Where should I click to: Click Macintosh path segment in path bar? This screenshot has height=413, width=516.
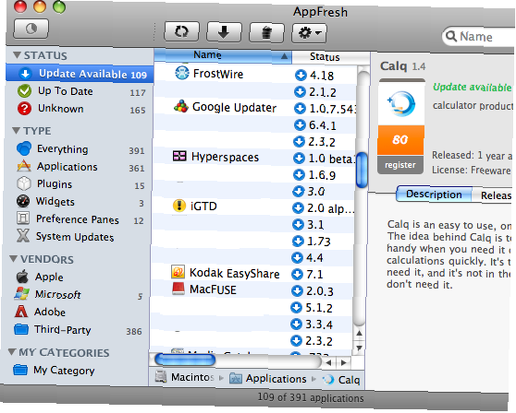[185, 377]
